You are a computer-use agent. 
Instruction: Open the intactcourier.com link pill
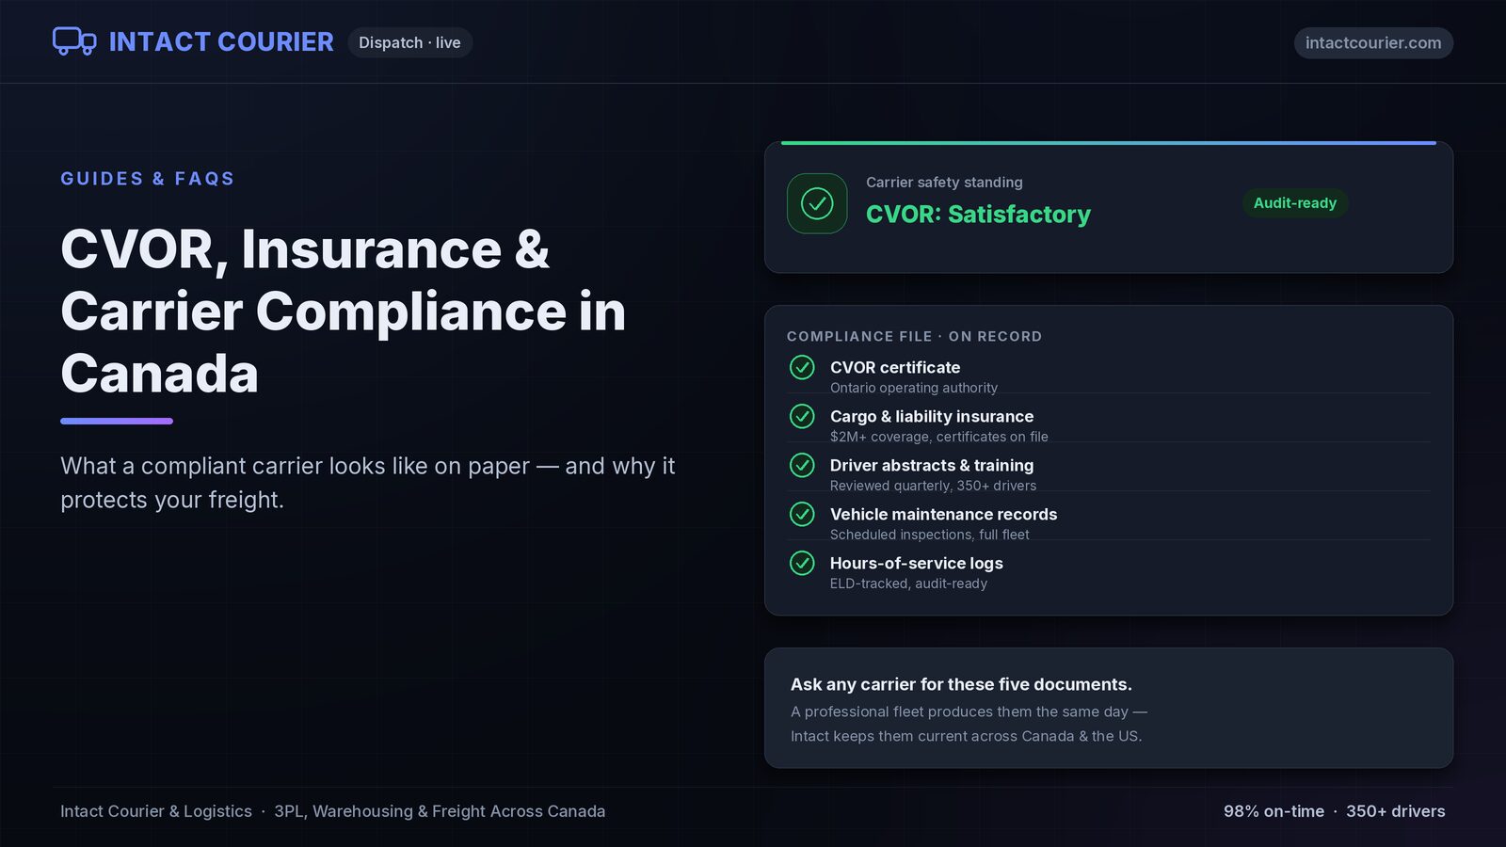pos(1373,42)
